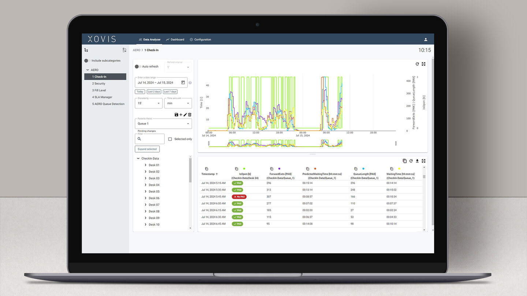The width and height of the screenshot is (527, 296).
Task: Enable Auto refresh
Action: [138, 67]
